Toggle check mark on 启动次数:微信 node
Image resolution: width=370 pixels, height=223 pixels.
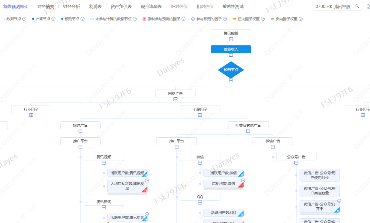pos(243,180)
